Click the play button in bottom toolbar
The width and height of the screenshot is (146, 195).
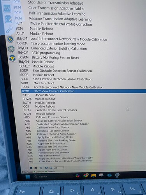pos(31,168)
